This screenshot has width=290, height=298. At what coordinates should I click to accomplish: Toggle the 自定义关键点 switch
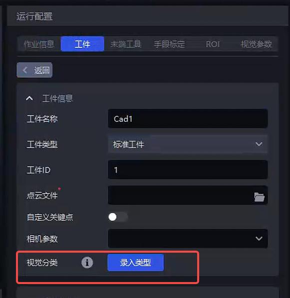tap(118, 217)
